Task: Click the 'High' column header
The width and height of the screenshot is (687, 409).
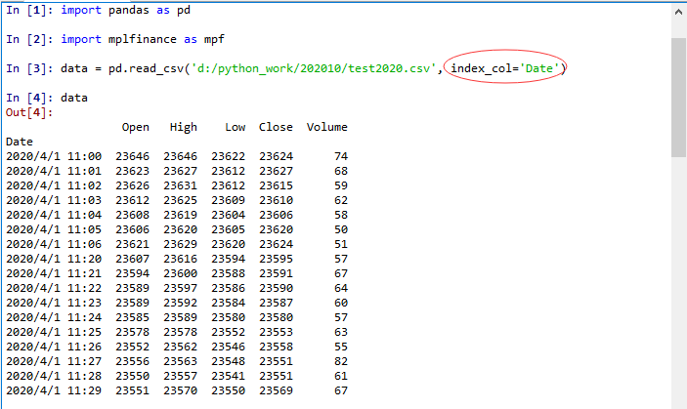Action: [x=183, y=127]
